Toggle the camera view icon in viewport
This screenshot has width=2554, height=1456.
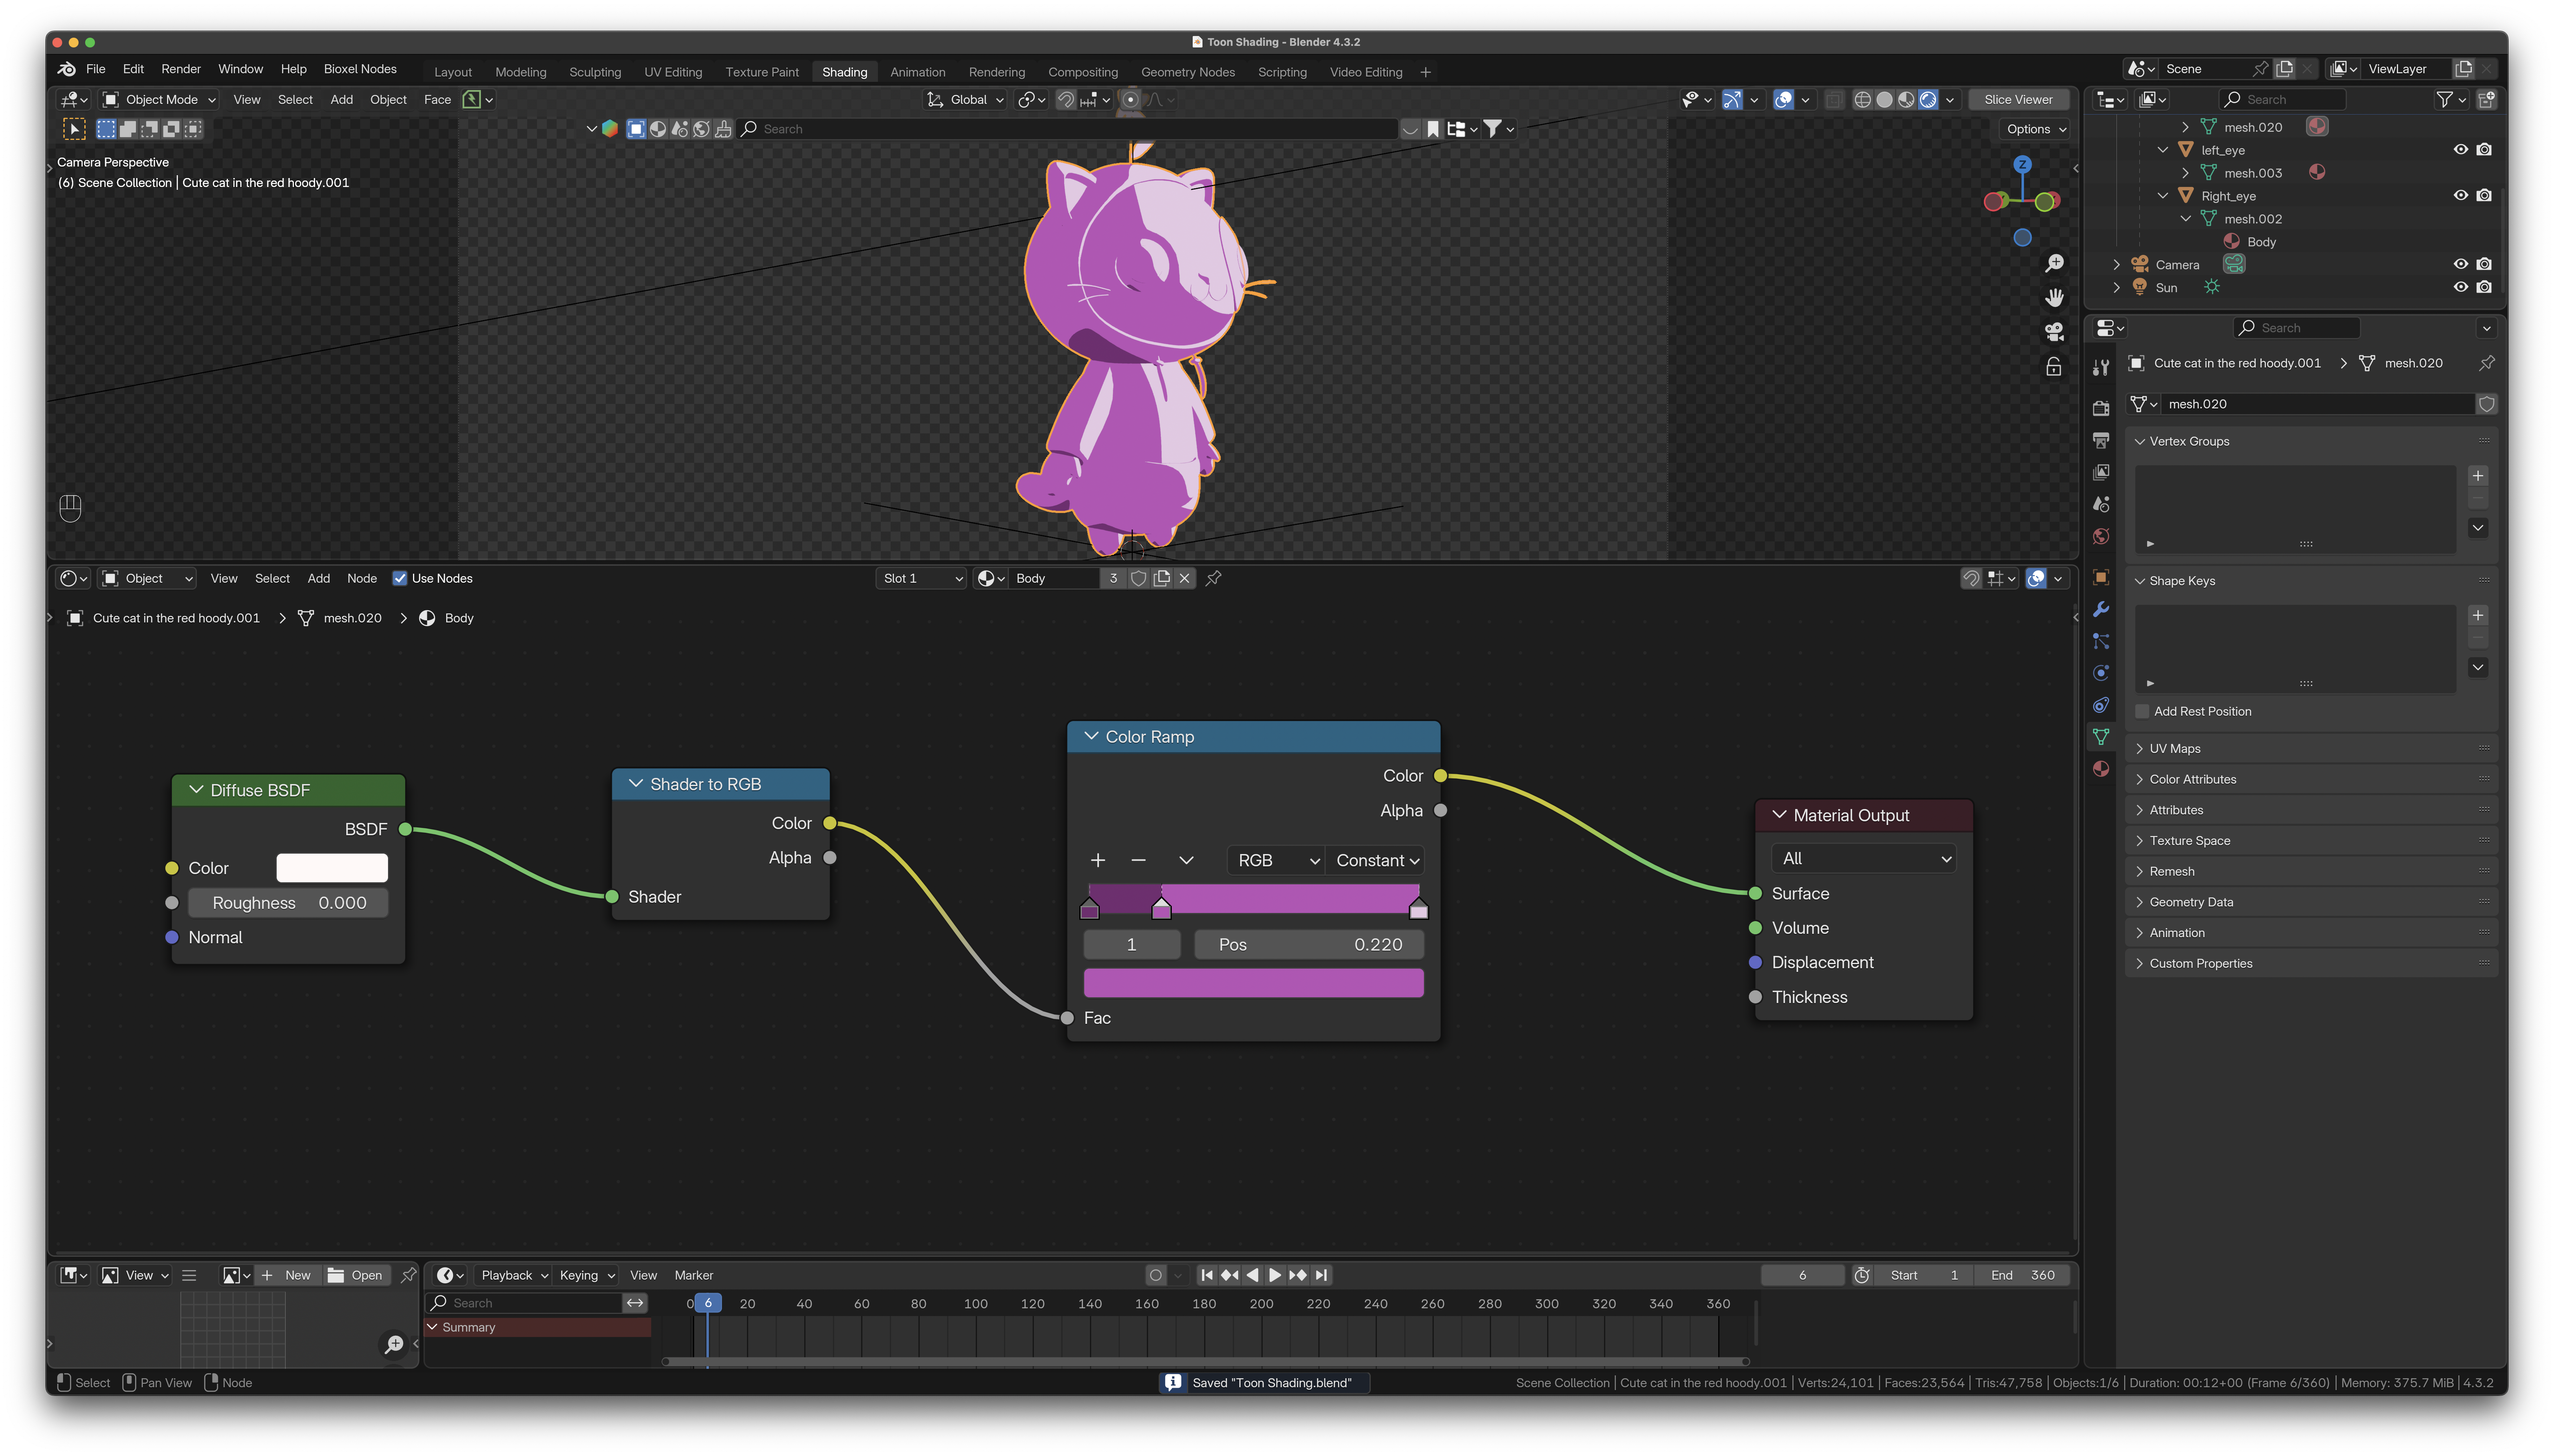pyautogui.click(x=2054, y=332)
